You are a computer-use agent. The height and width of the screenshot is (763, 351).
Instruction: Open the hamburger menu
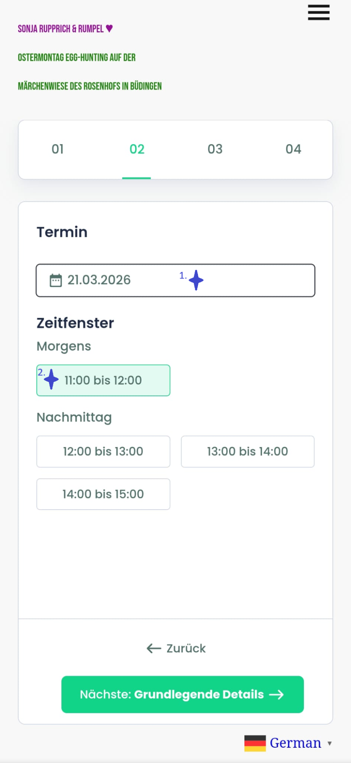319,12
